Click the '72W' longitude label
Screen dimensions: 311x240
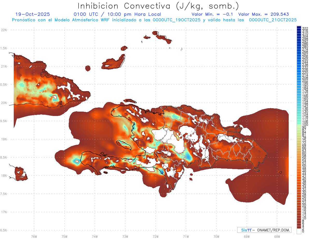point(155,236)
